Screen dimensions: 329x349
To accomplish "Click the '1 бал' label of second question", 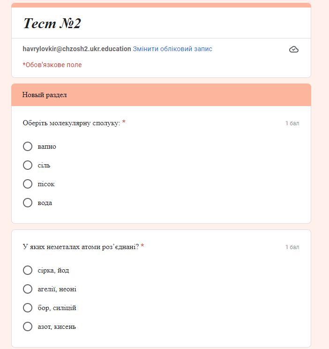I will pos(292,247).
